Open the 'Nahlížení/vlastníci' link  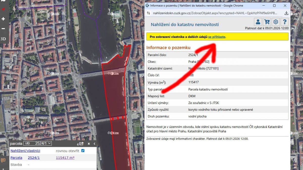25,151
